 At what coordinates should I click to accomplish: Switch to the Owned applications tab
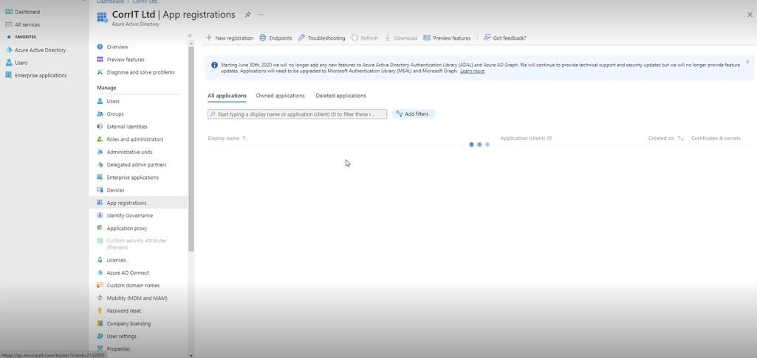tap(280, 96)
